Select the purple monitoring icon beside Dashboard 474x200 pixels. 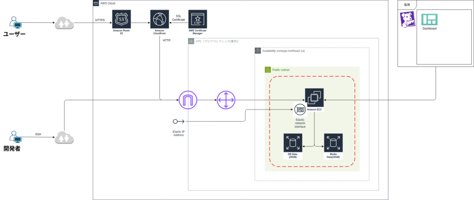point(408,19)
